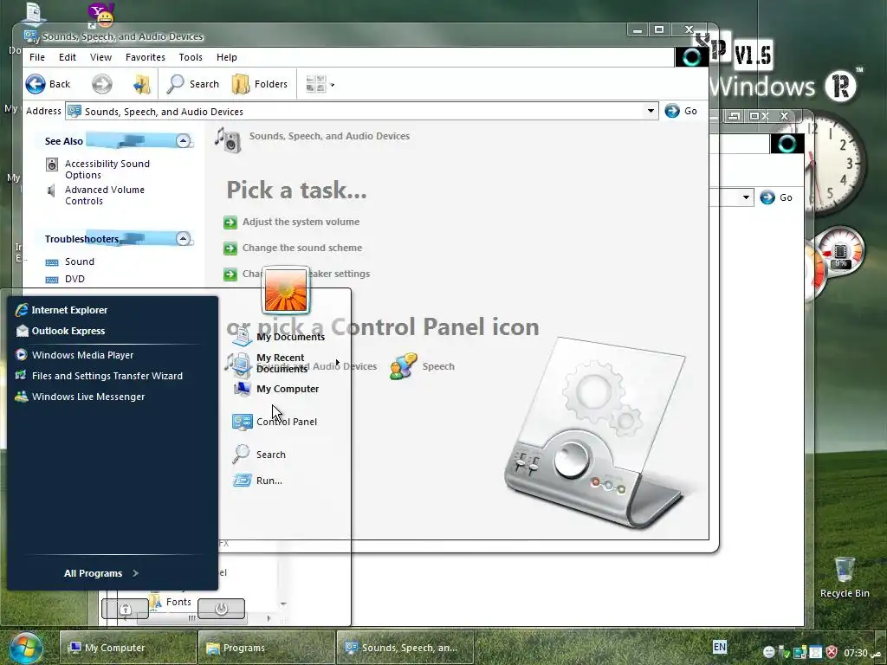
Task: Select Adjust the system volume task
Action: coord(301,222)
